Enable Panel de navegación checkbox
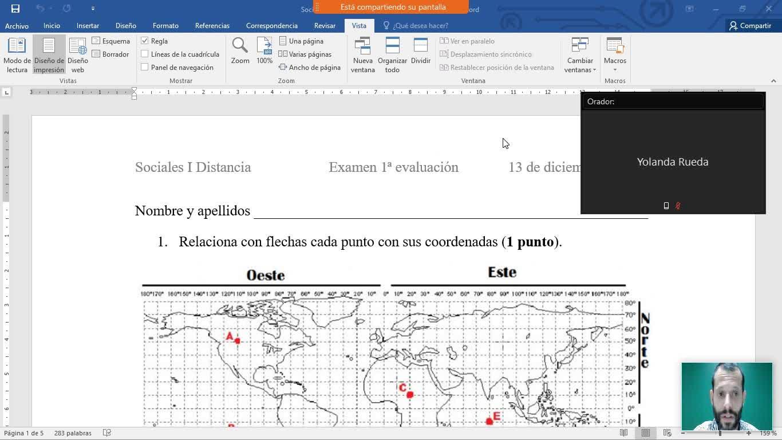 coord(145,68)
